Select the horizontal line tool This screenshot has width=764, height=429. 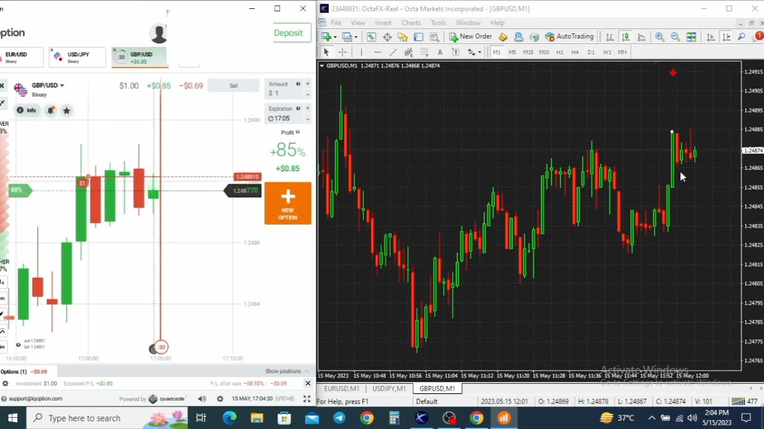(x=377, y=52)
